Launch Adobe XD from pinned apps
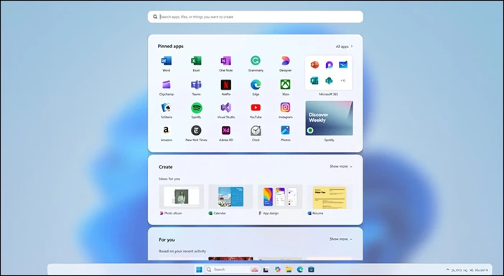This screenshot has width=504, height=276. tap(226, 130)
